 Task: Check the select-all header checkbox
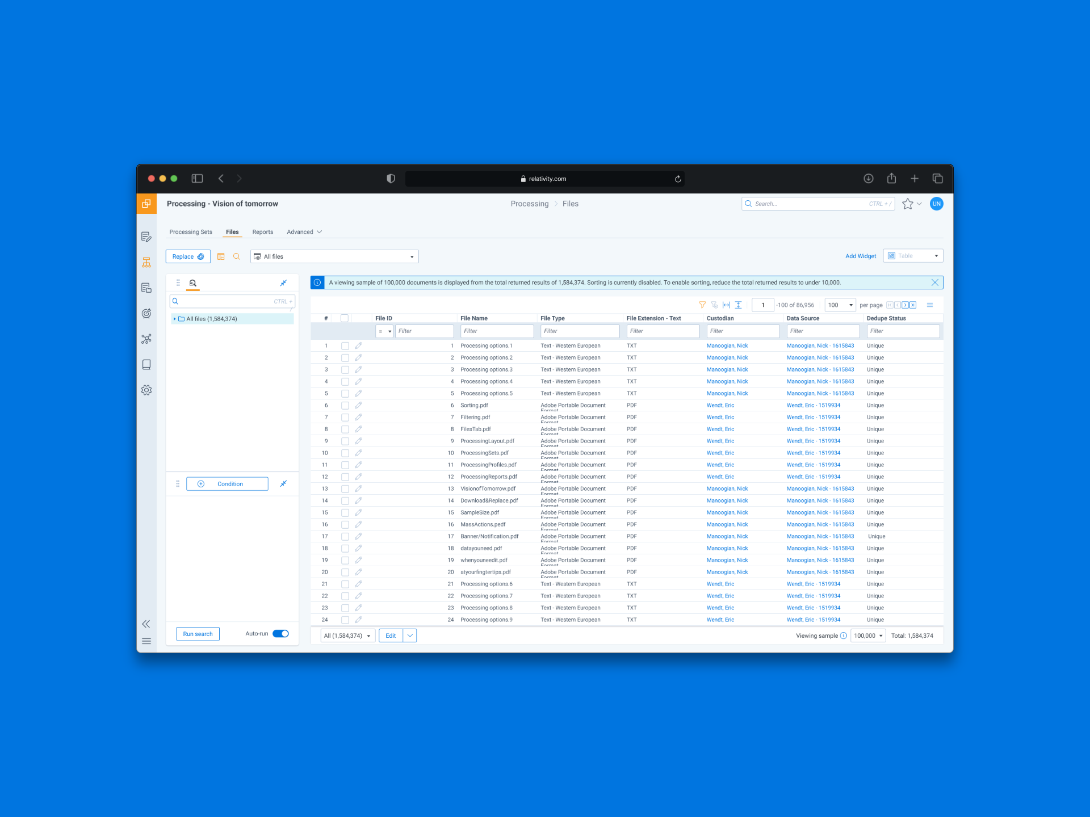pyautogui.click(x=345, y=318)
